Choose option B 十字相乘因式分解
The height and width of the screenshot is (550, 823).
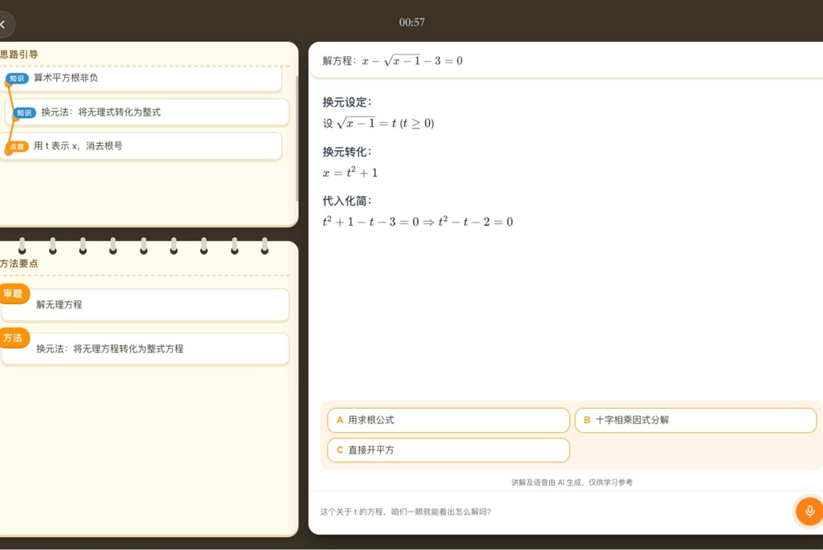[x=695, y=420]
